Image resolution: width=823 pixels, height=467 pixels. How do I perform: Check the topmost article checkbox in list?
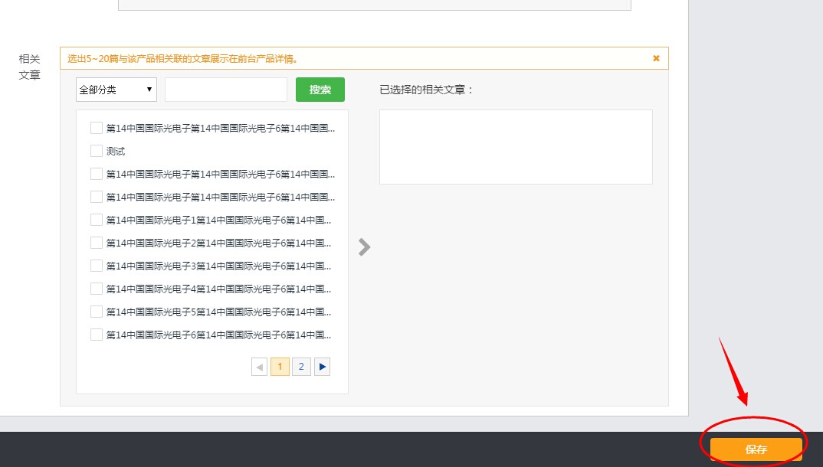(x=97, y=128)
